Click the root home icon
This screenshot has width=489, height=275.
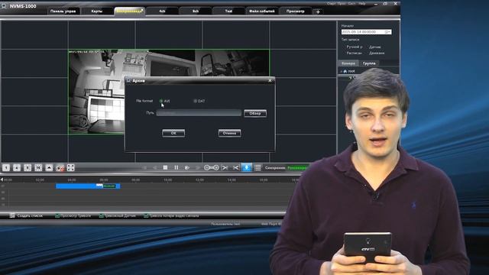345,71
